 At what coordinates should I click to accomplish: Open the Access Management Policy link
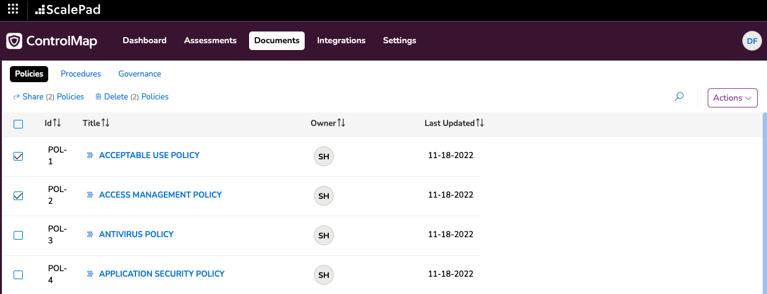coord(160,195)
